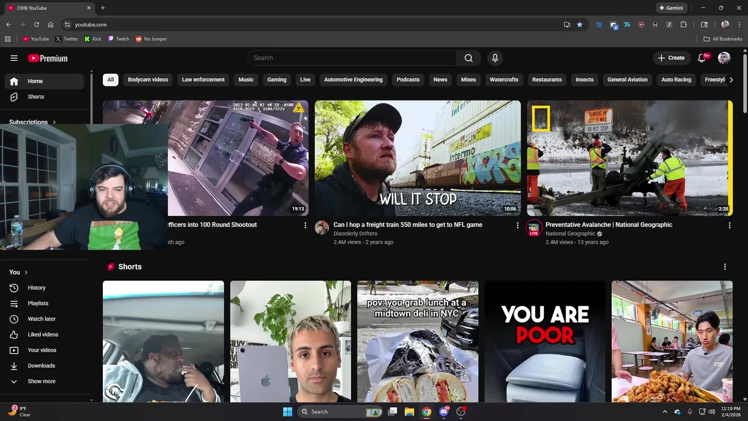
Task: Open Downloads in the sidebar
Action: pyautogui.click(x=44, y=365)
